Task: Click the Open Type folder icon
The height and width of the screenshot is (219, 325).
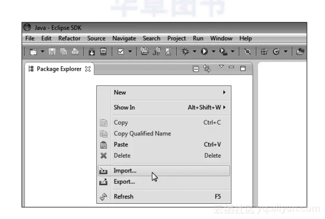Action: [300, 51]
